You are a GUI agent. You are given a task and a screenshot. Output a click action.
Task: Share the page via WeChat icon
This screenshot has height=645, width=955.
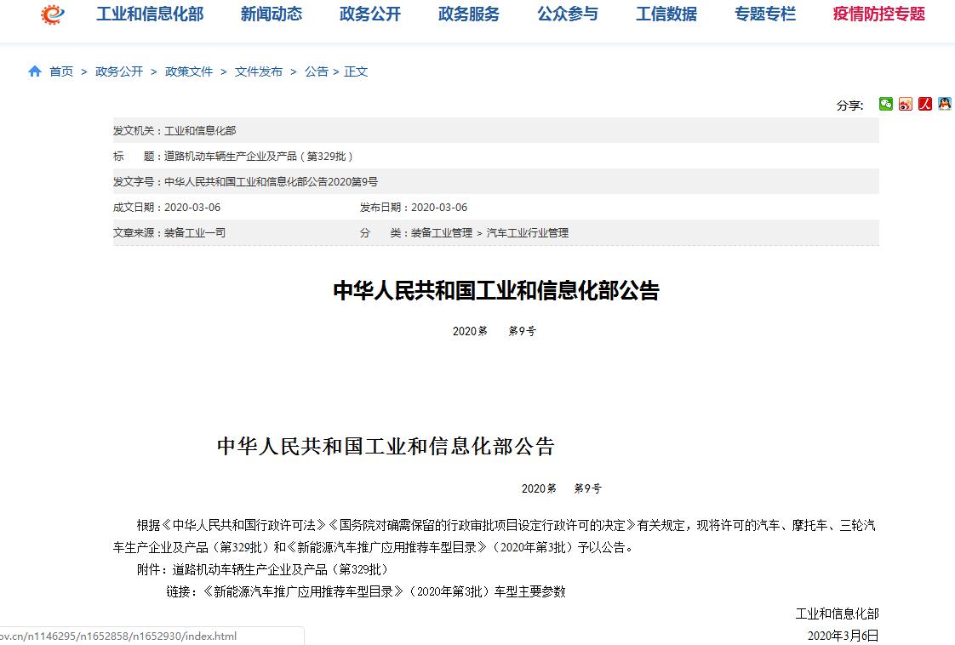coord(886,104)
